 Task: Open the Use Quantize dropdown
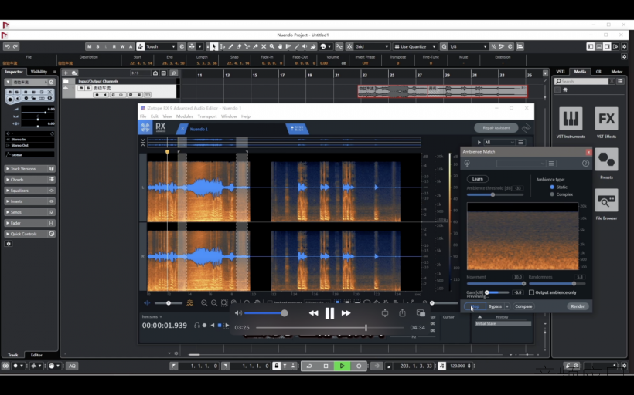tap(415, 46)
